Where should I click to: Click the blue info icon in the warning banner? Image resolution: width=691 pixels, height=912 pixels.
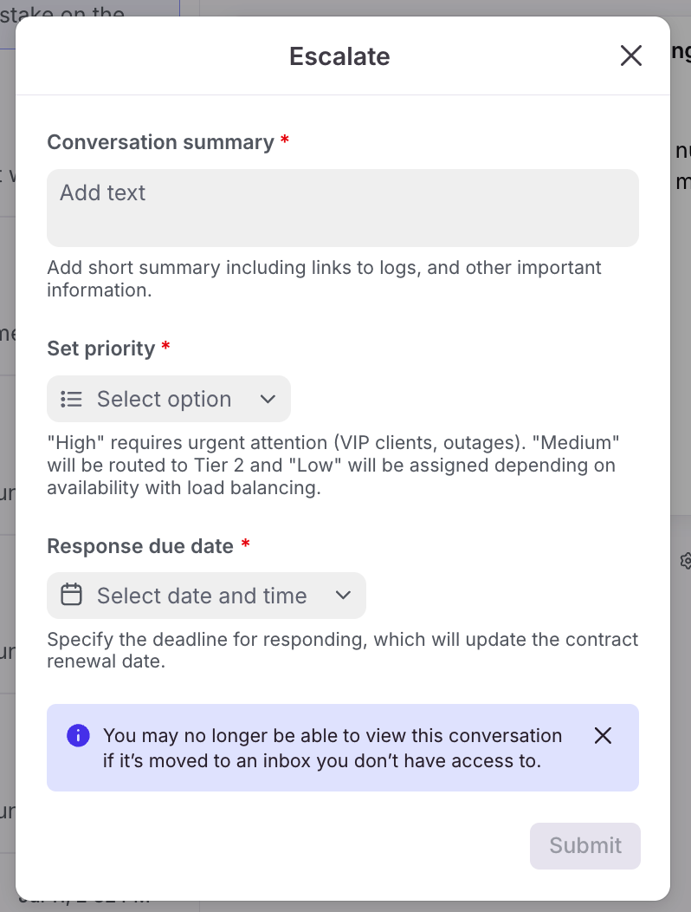click(78, 736)
